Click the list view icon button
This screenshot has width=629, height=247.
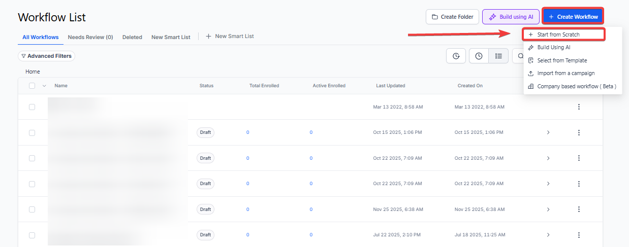coord(498,56)
